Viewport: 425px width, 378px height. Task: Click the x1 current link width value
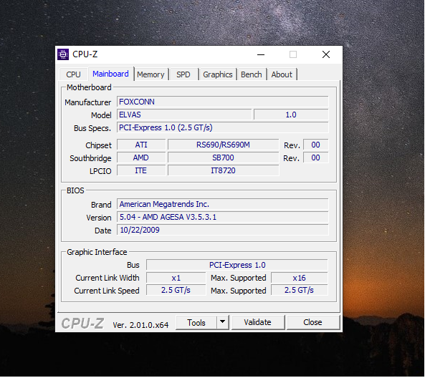click(176, 278)
